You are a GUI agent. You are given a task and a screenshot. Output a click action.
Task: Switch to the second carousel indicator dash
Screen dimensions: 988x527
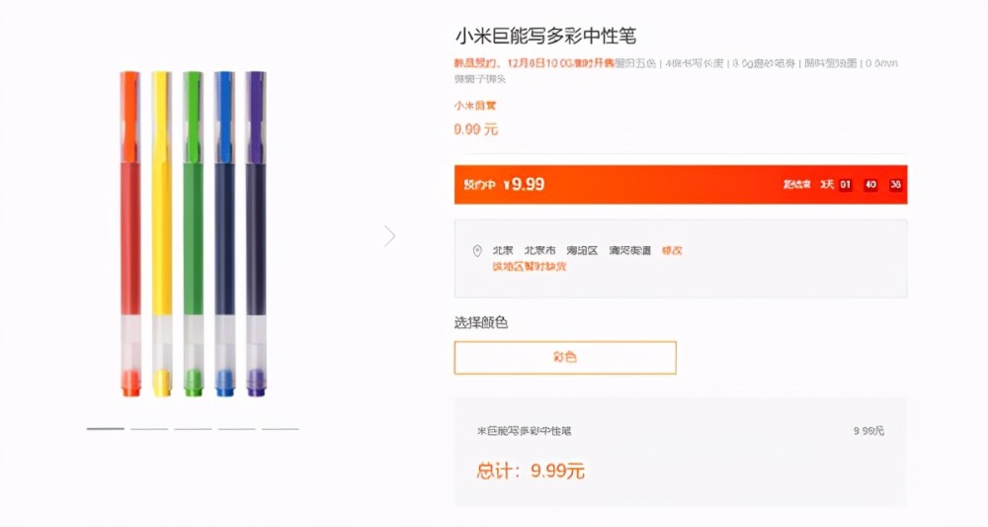(149, 429)
